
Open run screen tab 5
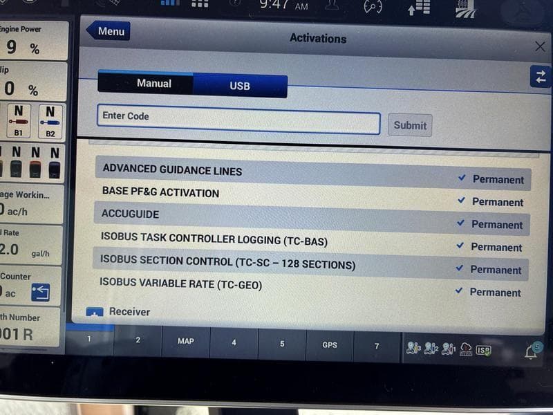click(x=282, y=344)
